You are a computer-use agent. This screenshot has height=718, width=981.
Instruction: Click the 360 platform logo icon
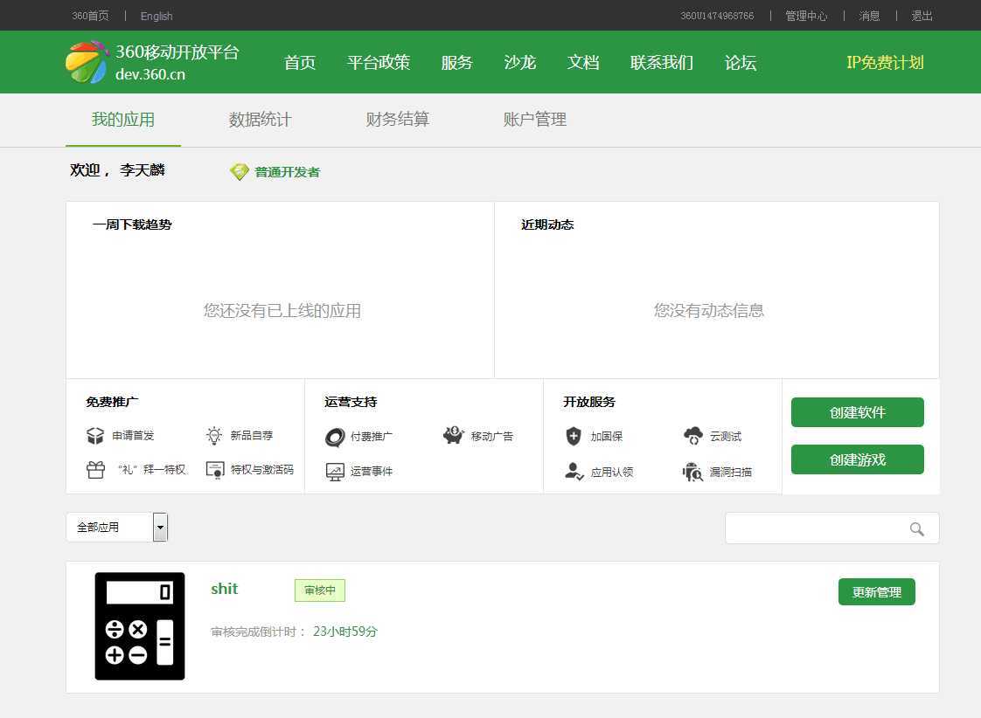point(87,62)
